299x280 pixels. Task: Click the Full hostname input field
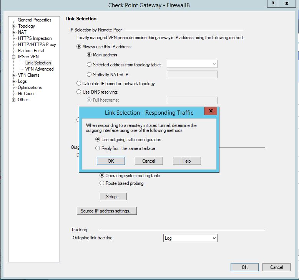point(192,100)
